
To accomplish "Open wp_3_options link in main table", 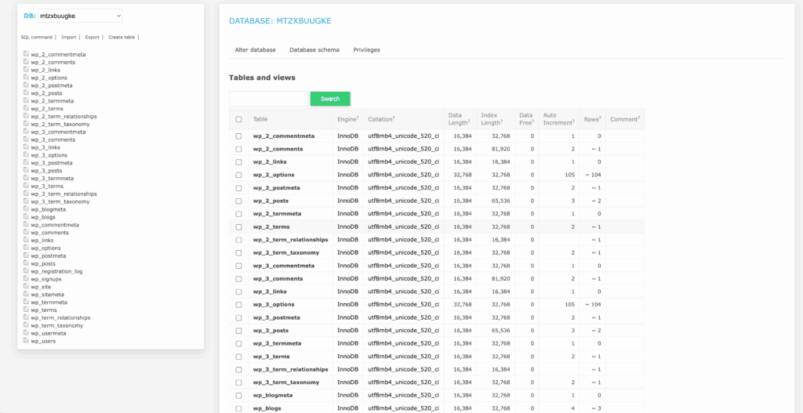I will (274, 305).
